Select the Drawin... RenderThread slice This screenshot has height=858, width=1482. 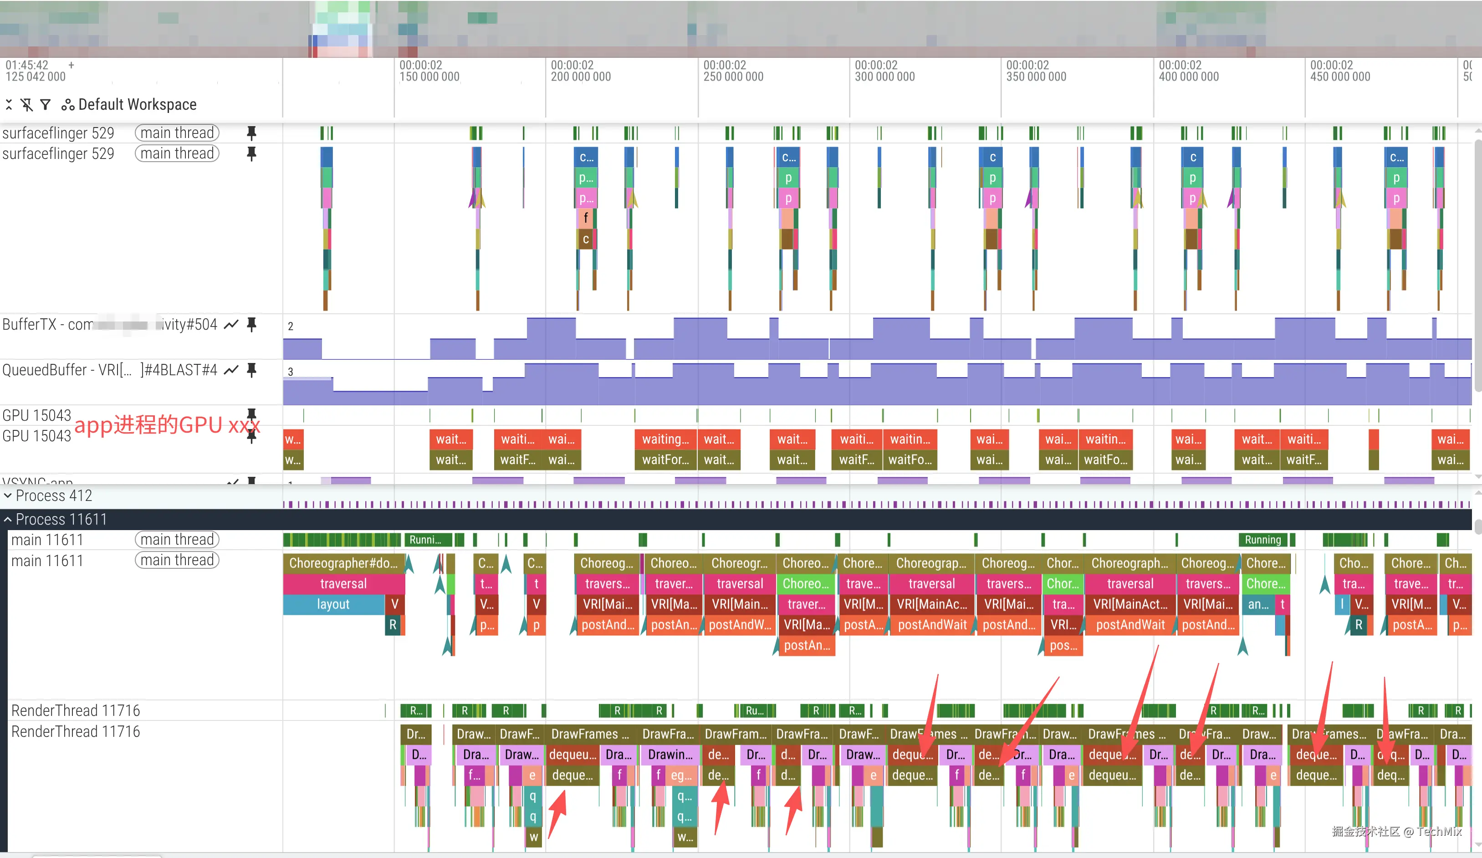coord(670,755)
